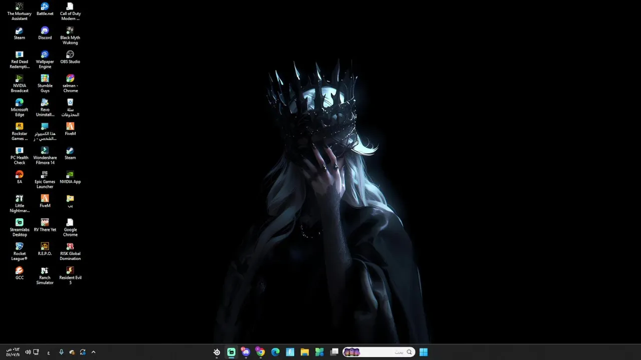Click the RV There Yet icon
641x360 pixels.
click(45, 225)
